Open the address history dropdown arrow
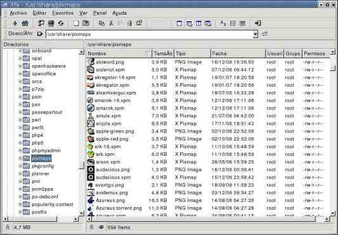This screenshot has height=235, width=338. point(255,34)
